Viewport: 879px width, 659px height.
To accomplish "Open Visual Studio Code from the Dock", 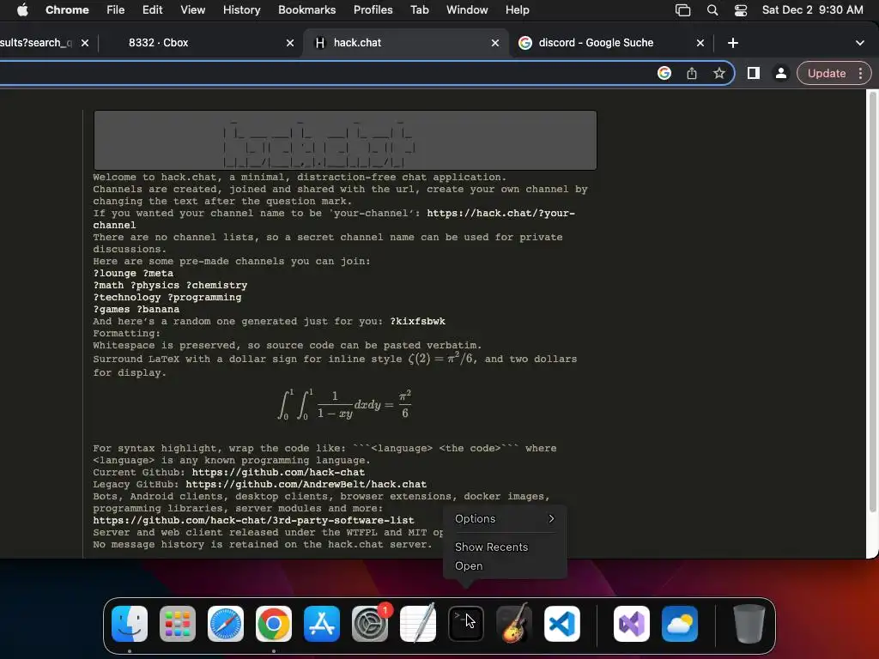I will 562,623.
